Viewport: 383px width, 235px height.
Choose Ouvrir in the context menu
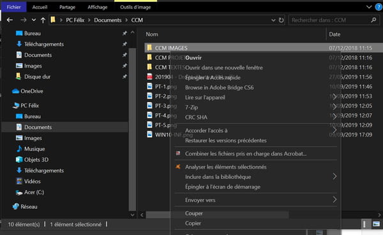pyautogui.click(x=193, y=58)
